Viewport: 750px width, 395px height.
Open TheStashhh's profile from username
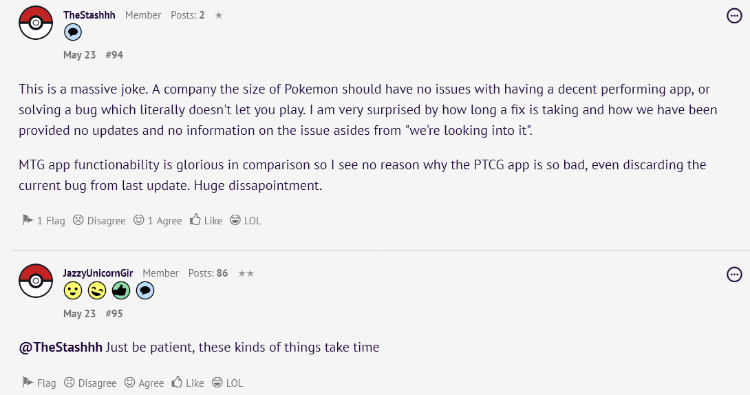tap(89, 15)
